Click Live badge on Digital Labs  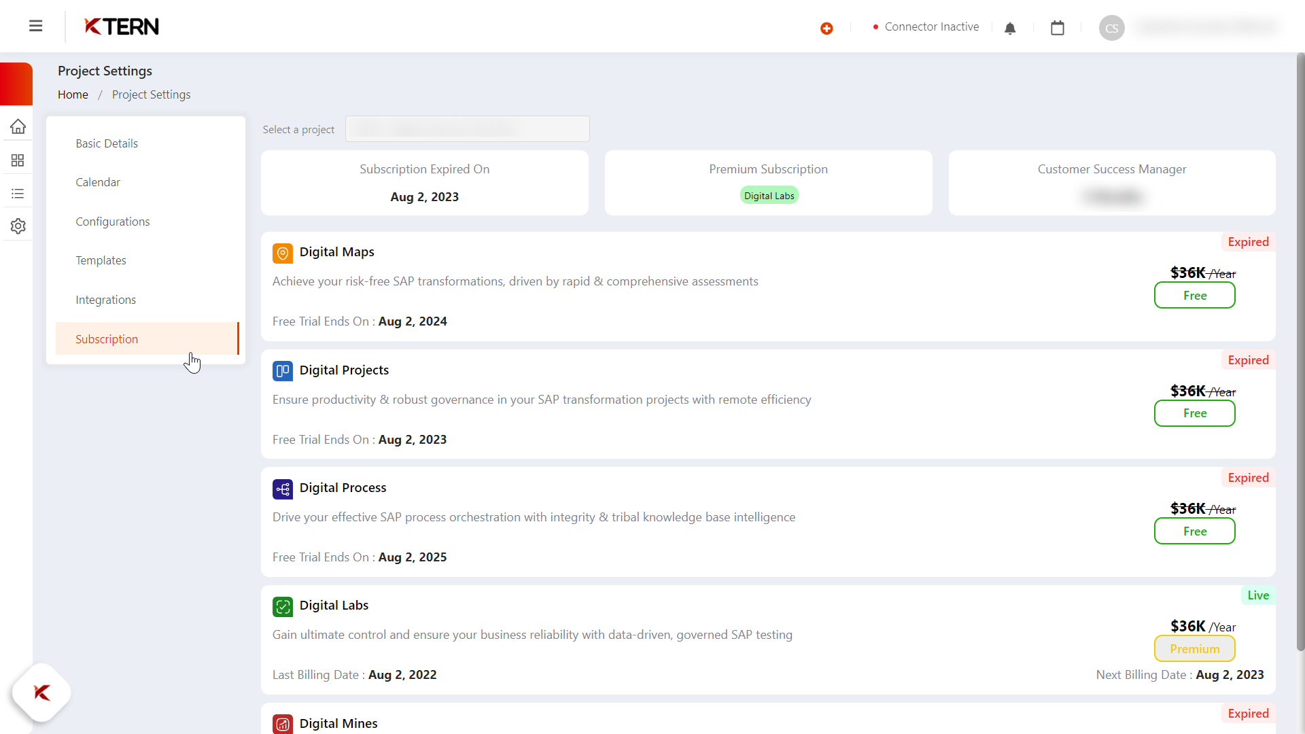coord(1258,595)
